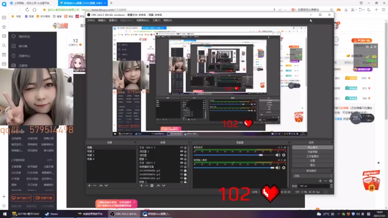This screenshot has height=218, width=388.
Task: Move source up in Sources panel
Action: tap(159, 186)
